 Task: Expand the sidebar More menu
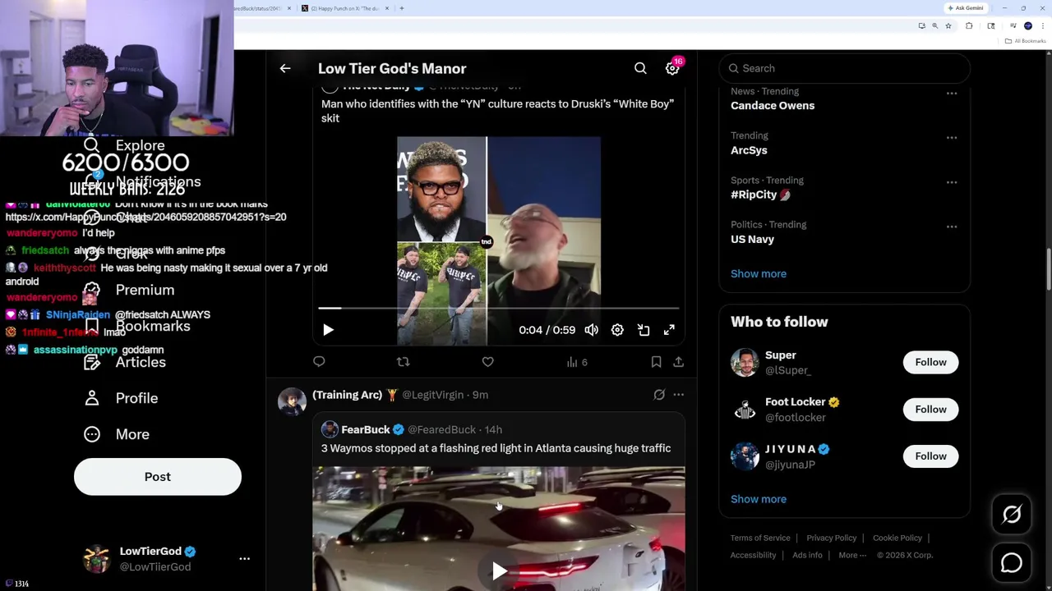coord(117,434)
